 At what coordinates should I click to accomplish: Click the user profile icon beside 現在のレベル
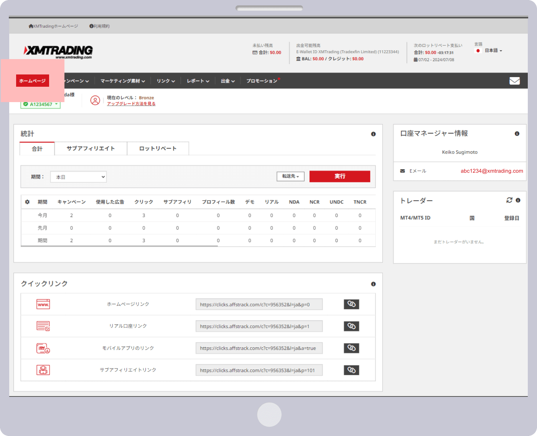coord(95,100)
